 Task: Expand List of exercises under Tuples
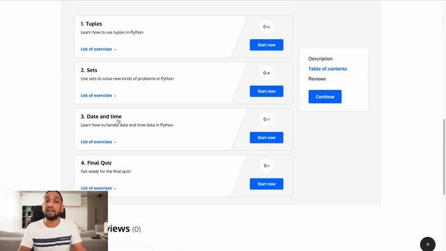click(x=98, y=50)
